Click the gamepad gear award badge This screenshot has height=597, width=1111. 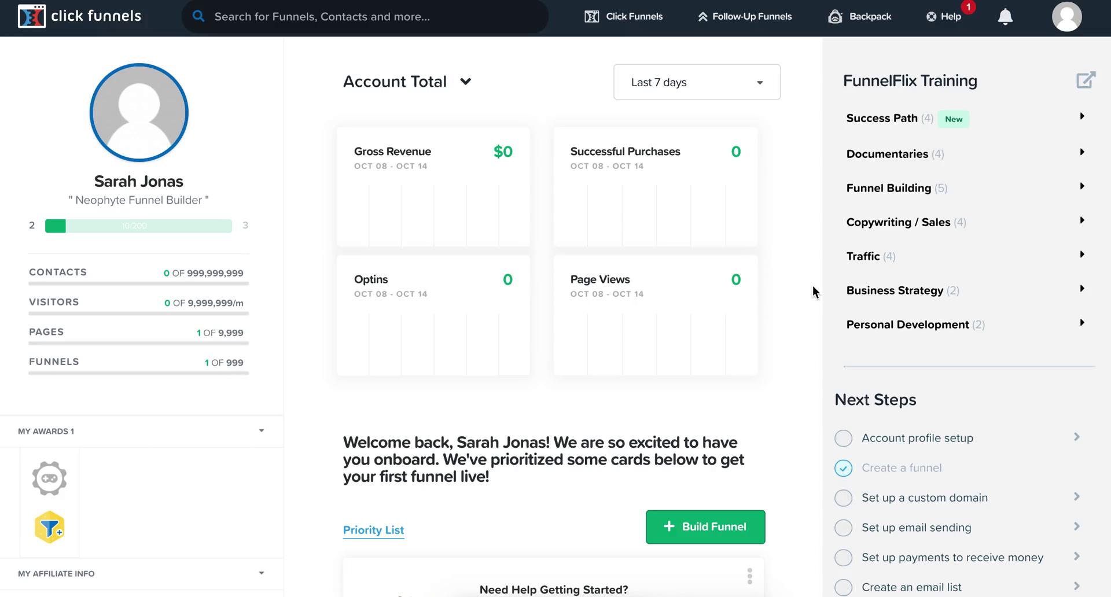pos(49,478)
